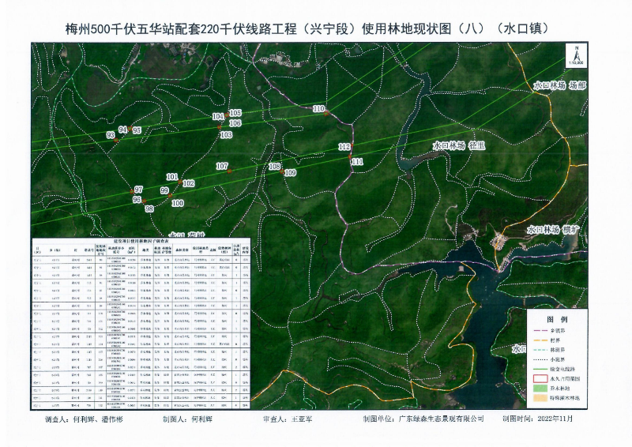Viewport: 632px width, 447px height.
Task: Select tower point label 99
Action: [x=164, y=190]
